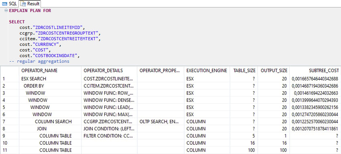341x154 pixels.
Task: Click the JOIN CONDITION: (LEFT... cell
Action: coord(109,129)
